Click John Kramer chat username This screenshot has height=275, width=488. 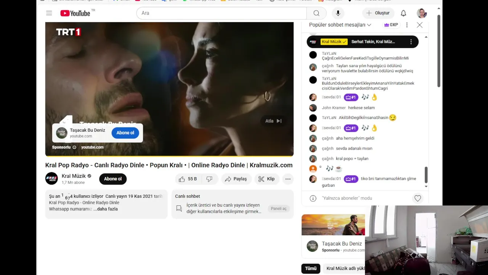click(334, 108)
